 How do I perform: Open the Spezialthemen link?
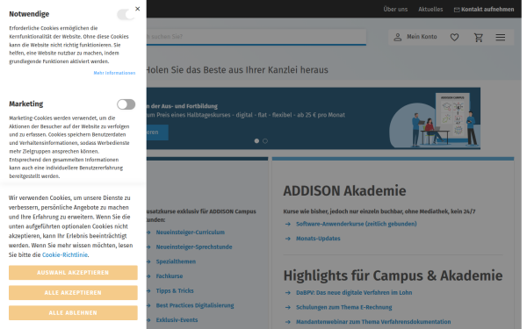176,261
